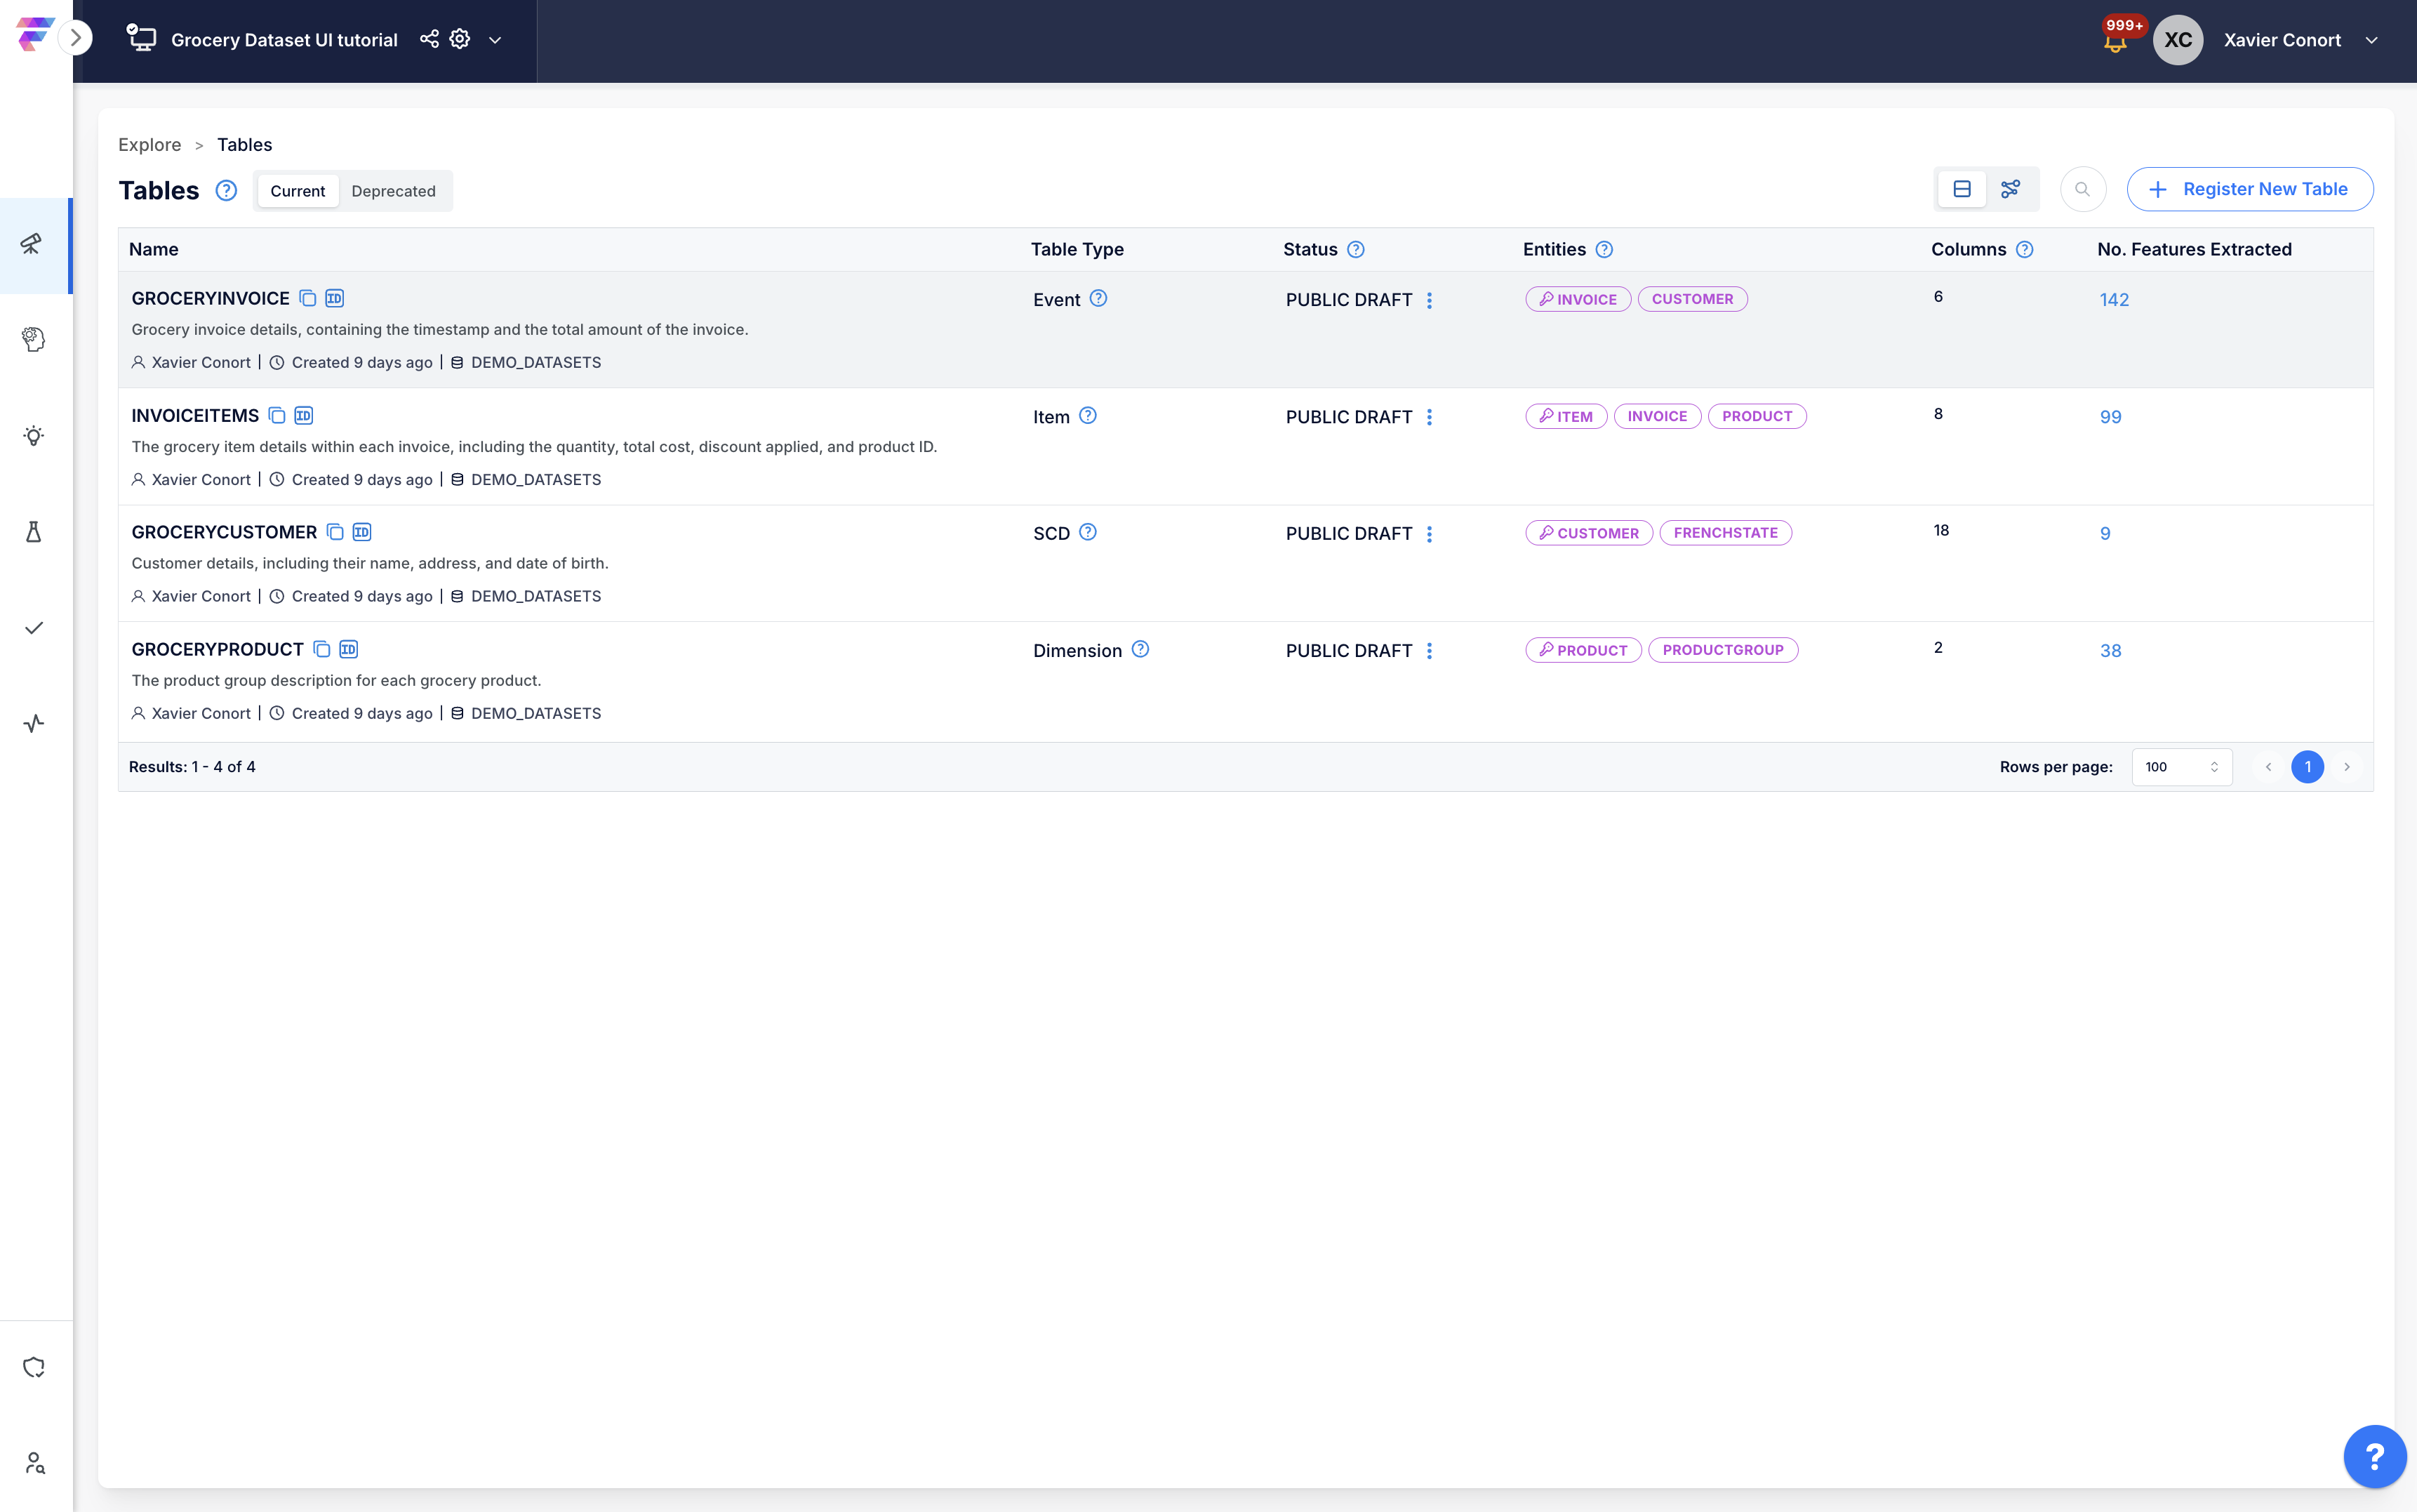Open the Explore telescope sidebar icon
The height and width of the screenshot is (1512, 2417).
click(33, 244)
